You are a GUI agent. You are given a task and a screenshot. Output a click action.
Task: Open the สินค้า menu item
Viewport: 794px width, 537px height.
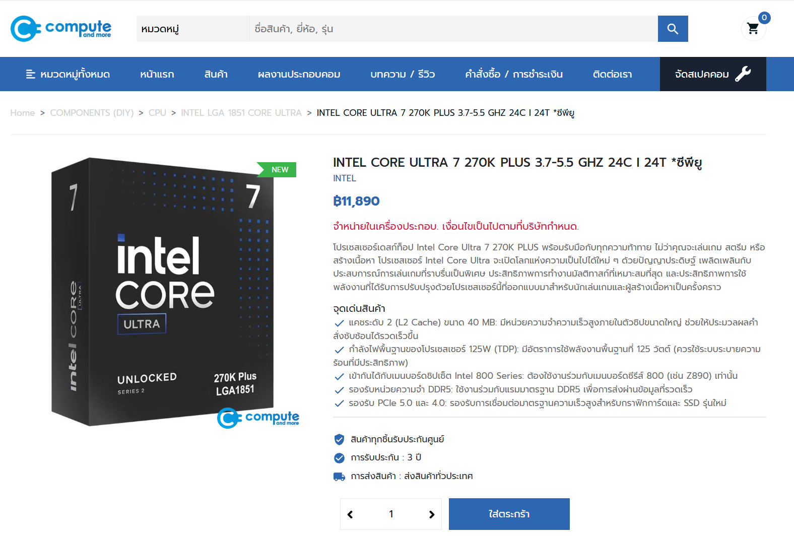216,74
